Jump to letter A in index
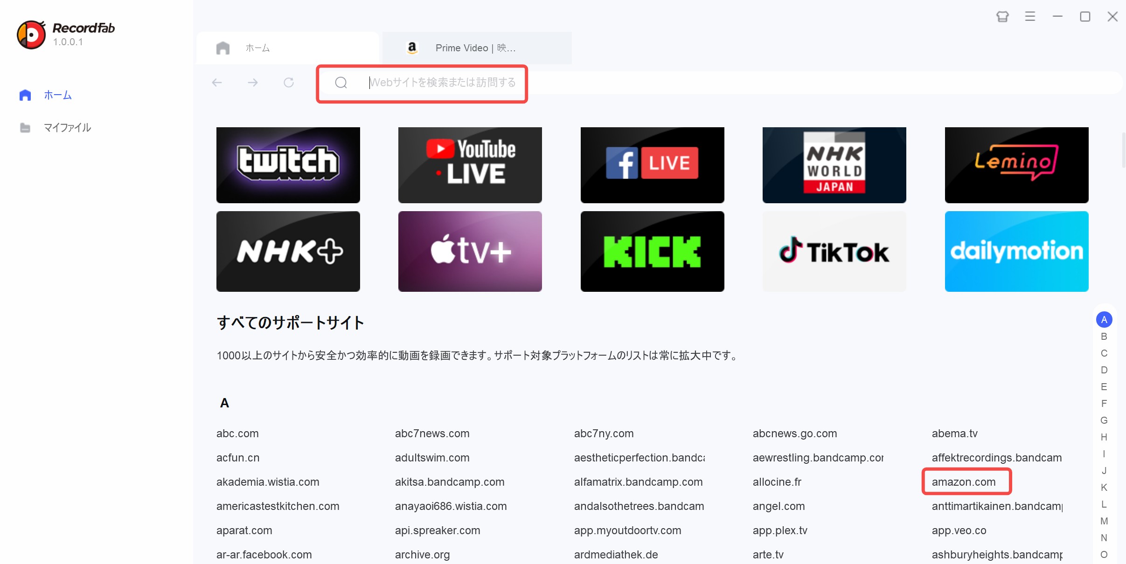This screenshot has width=1126, height=564. click(1104, 320)
